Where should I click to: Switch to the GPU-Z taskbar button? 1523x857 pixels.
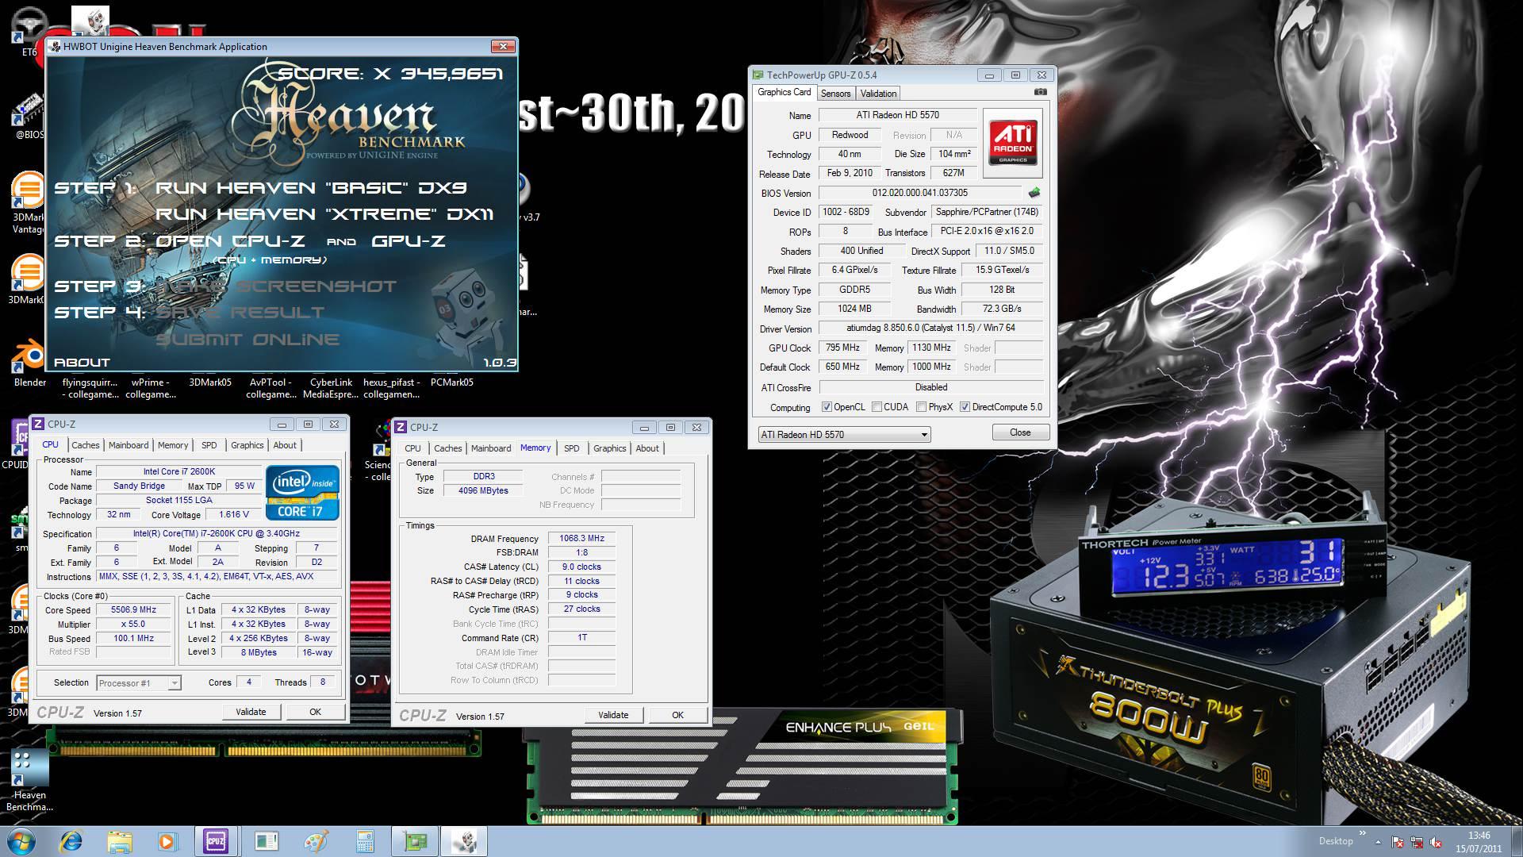(415, 841)
